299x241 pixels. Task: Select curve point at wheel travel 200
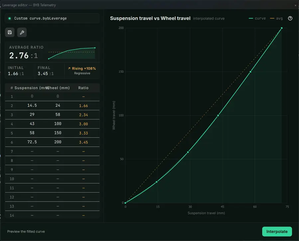pyautogui.click(x=282, y=28)
